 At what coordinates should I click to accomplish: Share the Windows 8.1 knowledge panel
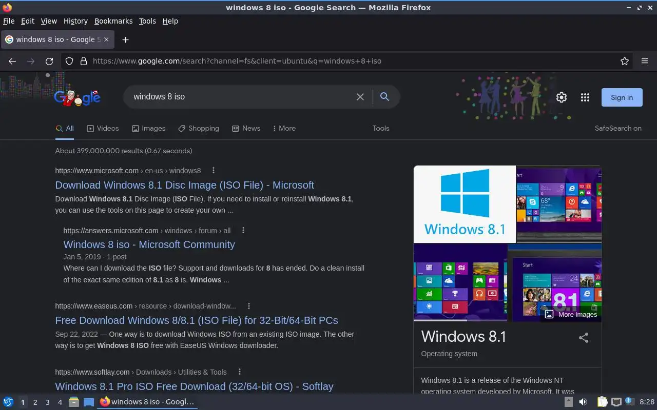pos(584,338)
